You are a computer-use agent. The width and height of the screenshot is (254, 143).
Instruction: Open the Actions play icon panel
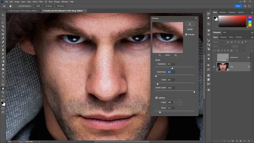click(x=208, y=18)
